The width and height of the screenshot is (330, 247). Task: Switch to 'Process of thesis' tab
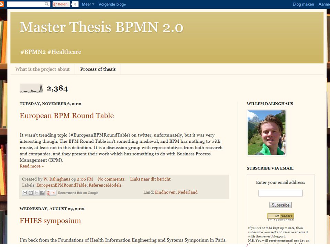(x=98, y=69)
